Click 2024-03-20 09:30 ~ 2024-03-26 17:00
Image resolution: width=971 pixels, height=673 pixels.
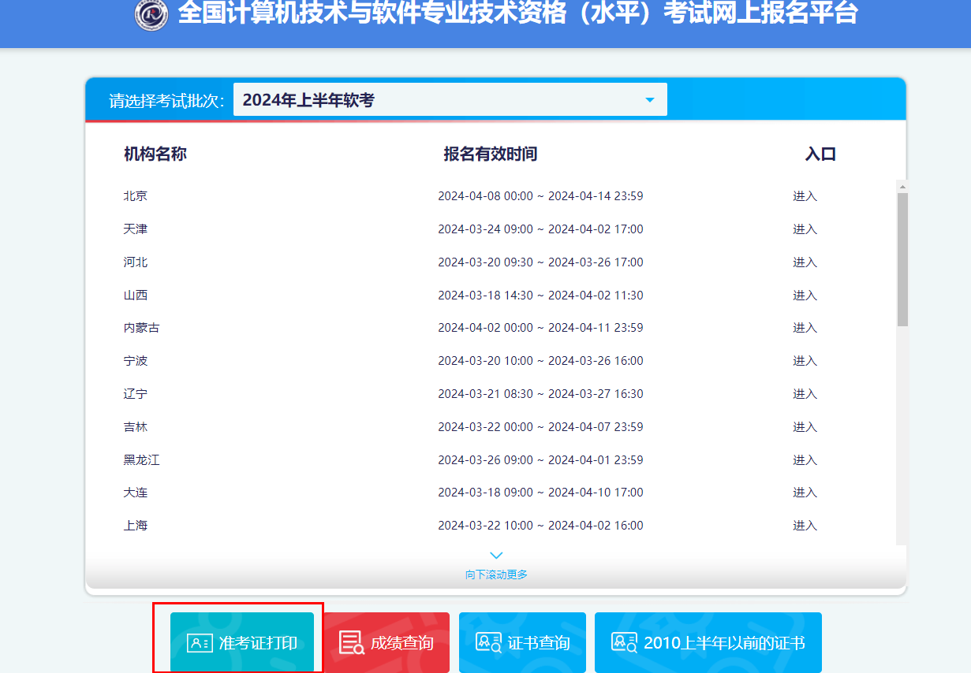[x=540, y=262]
